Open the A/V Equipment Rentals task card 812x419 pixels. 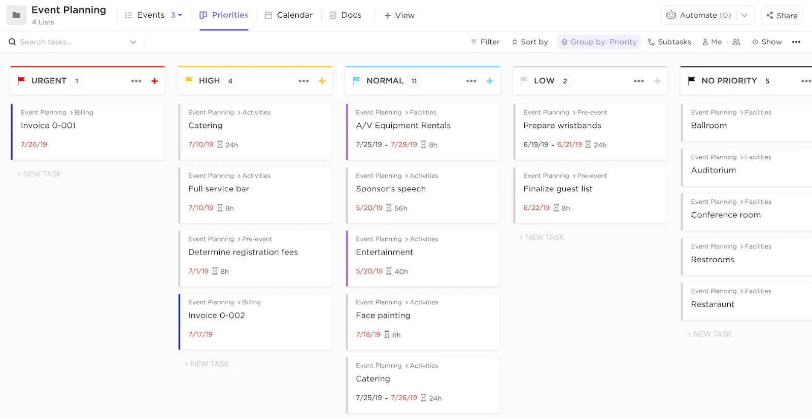423,132
